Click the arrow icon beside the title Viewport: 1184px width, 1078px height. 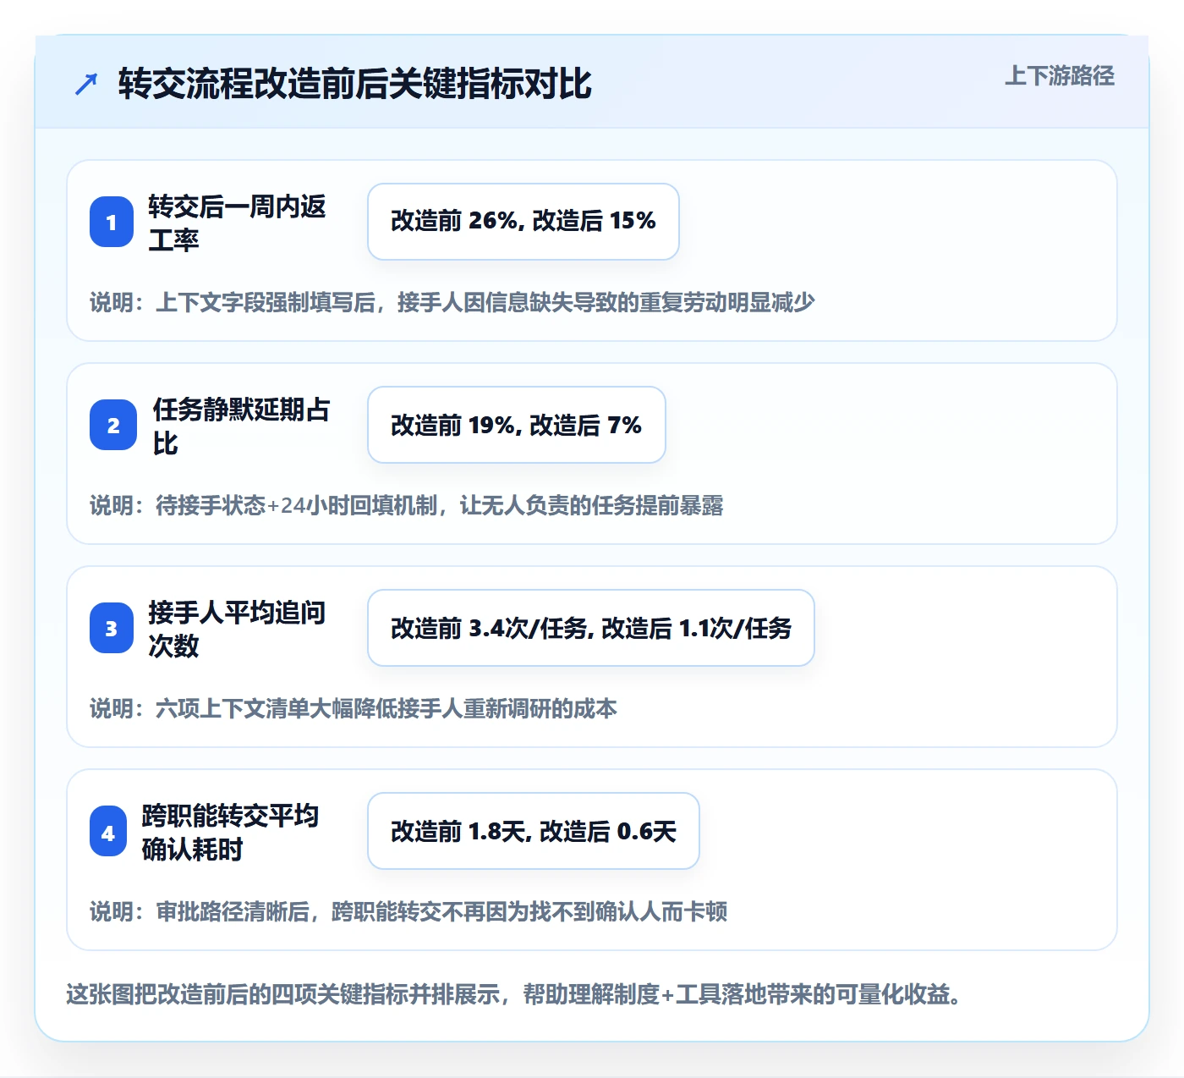[x=86, y=84]
